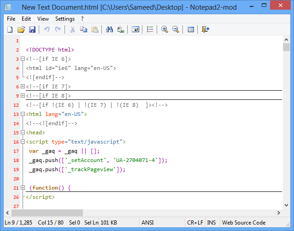Collapse the fold at line 3
The height and width of the screenshot is (231, 294).
(x=23, y=59)
